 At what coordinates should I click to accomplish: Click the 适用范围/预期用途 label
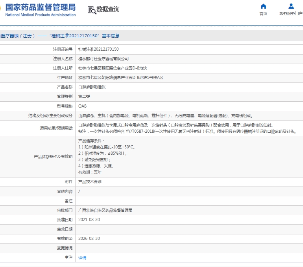pos(56,128)
